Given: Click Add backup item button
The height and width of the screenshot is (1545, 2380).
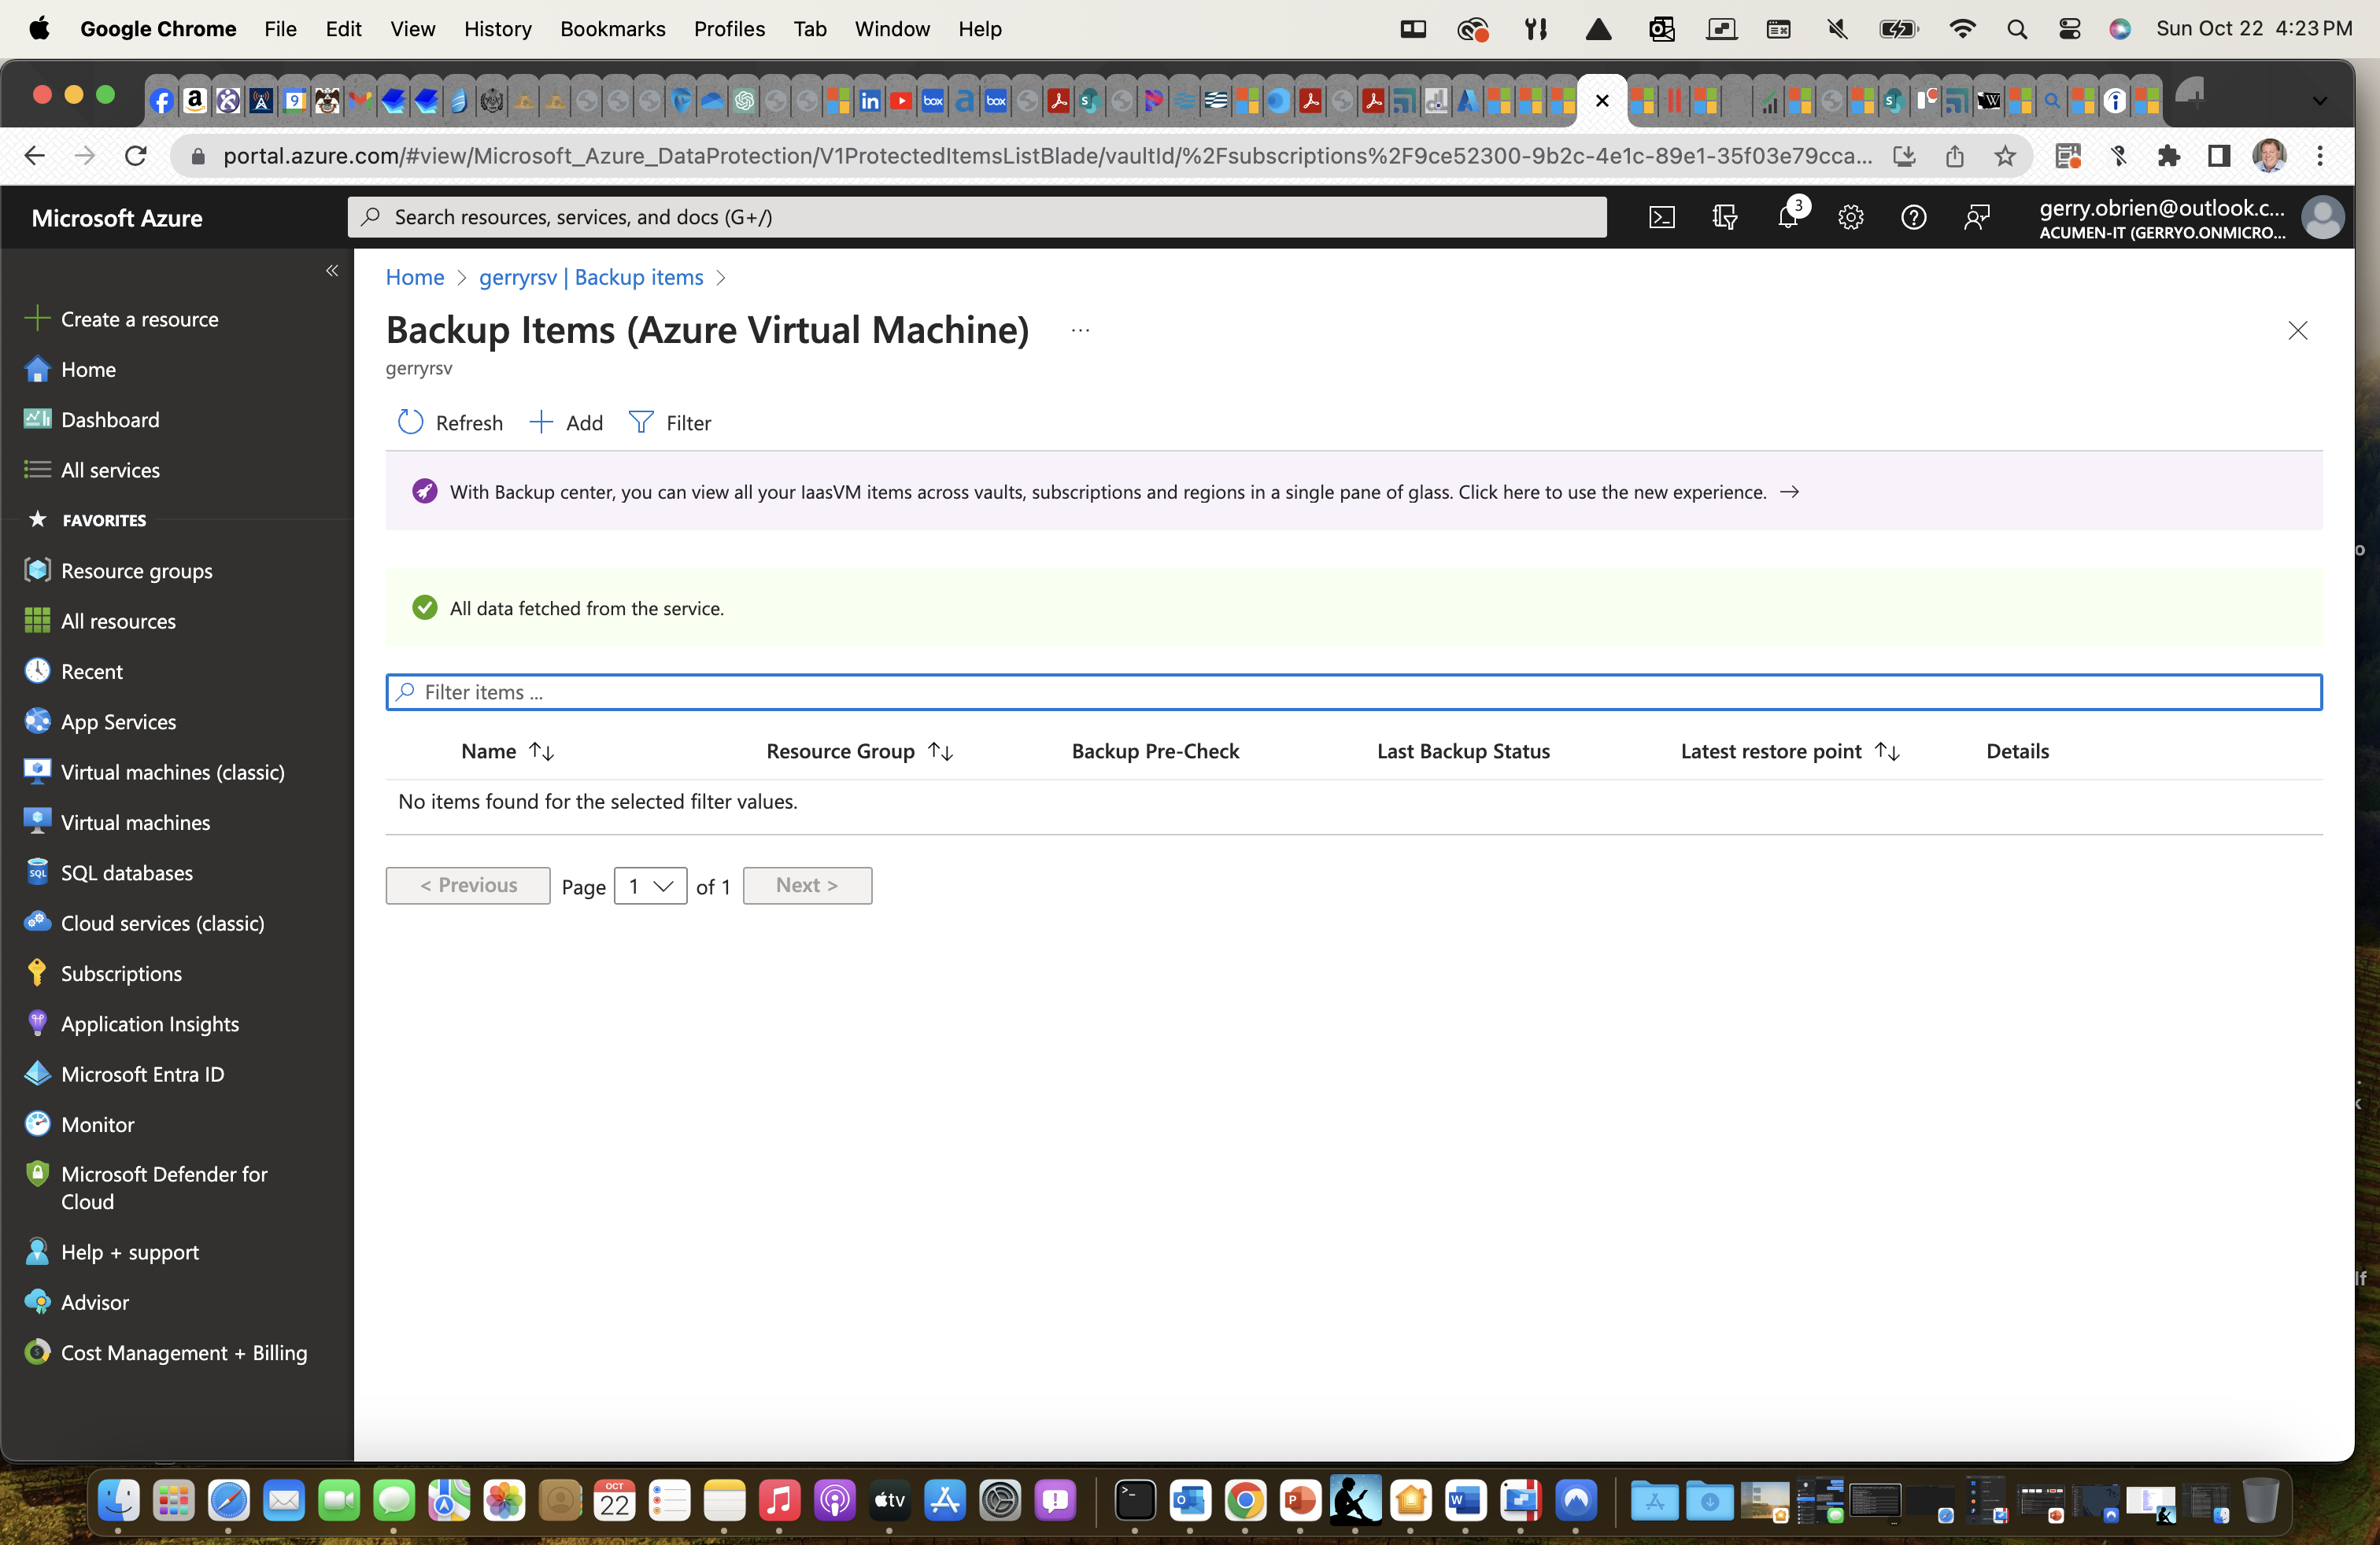Looking at the screenshot, I should click(566, 422).
